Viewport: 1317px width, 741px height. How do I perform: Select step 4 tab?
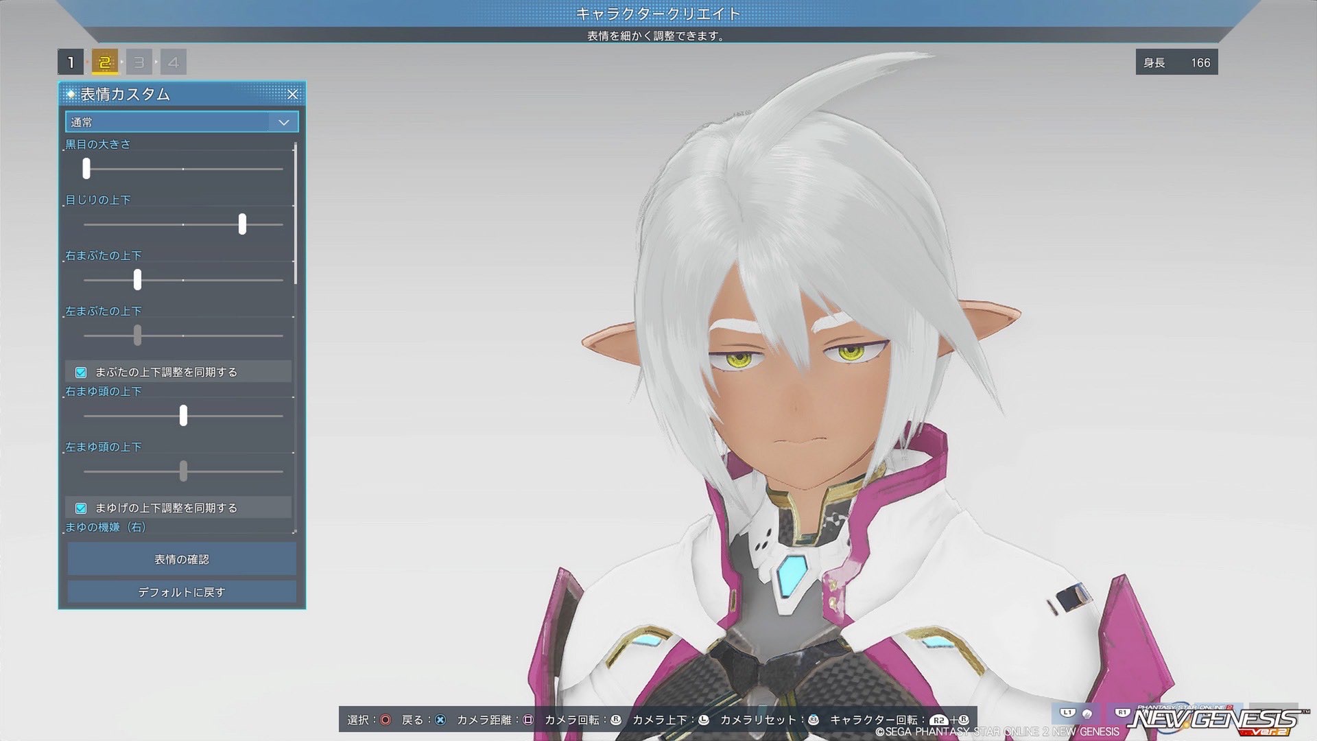(x=173, y=62)
